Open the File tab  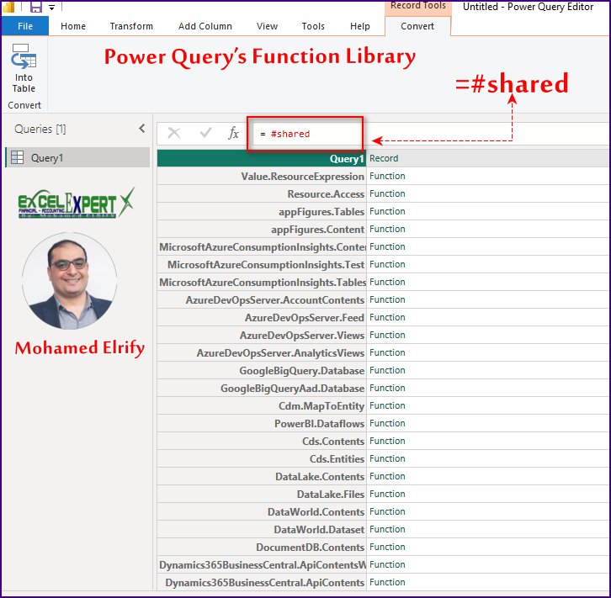[x=25, y=26]
